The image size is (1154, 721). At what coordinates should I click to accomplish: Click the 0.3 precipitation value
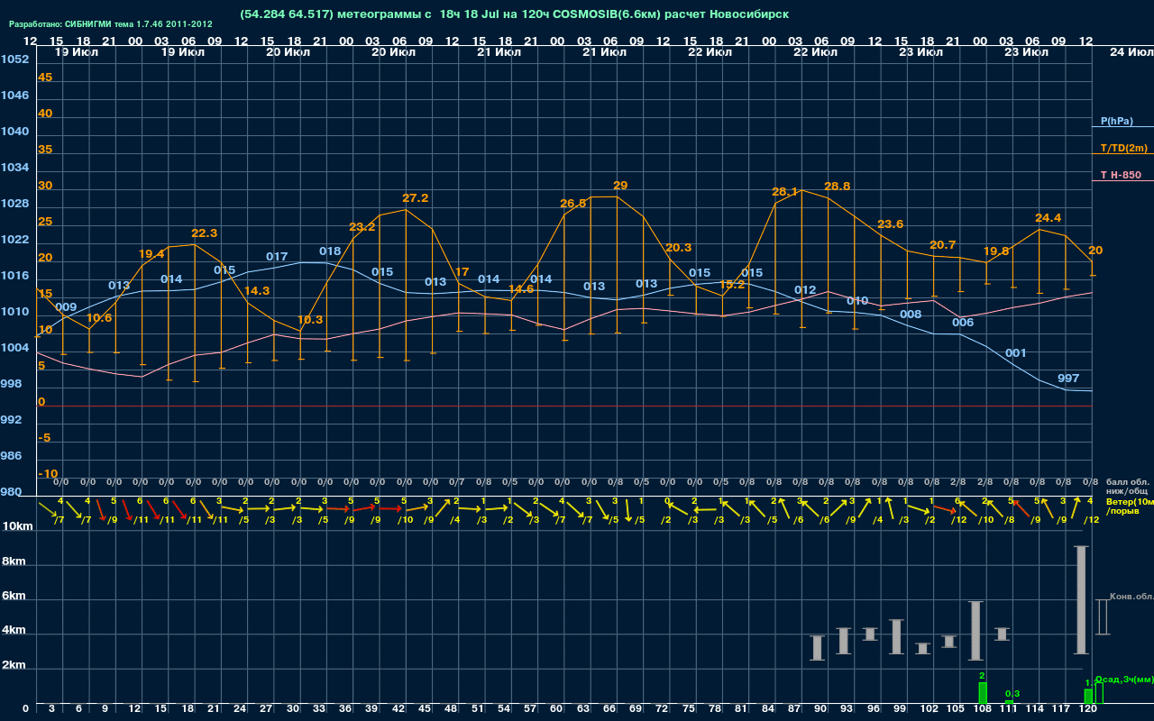(1012, 693)
